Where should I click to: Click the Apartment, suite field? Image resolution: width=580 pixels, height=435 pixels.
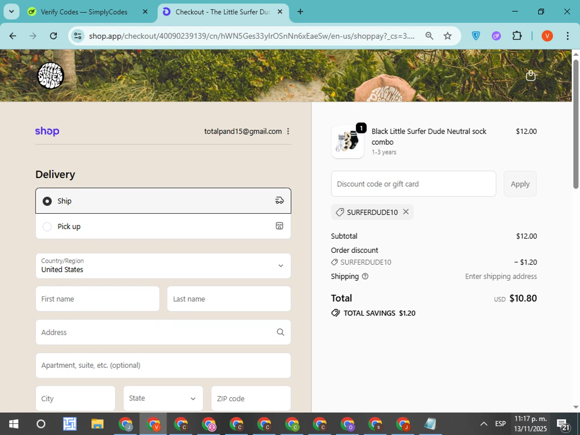tap(163, 365)
